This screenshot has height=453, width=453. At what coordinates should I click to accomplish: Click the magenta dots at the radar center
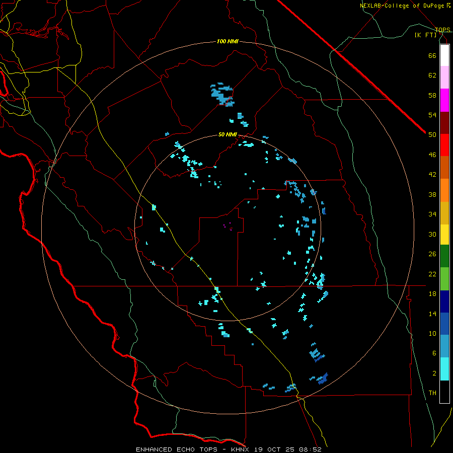pyautogui.click(x=228, y=226)
